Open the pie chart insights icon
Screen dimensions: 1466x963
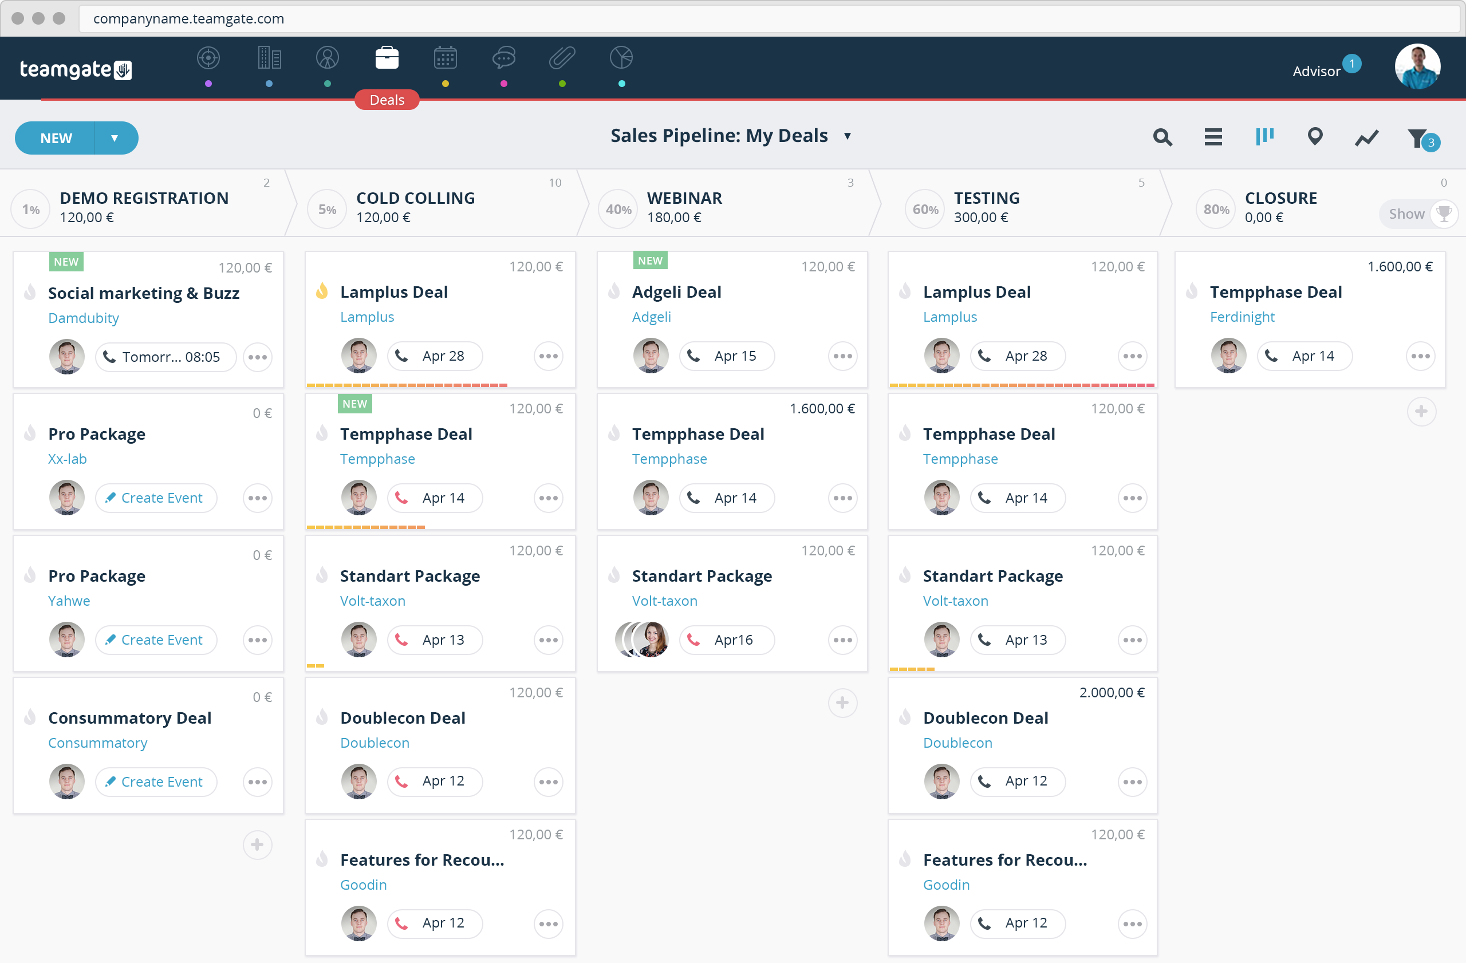click(x=621, y=58)
